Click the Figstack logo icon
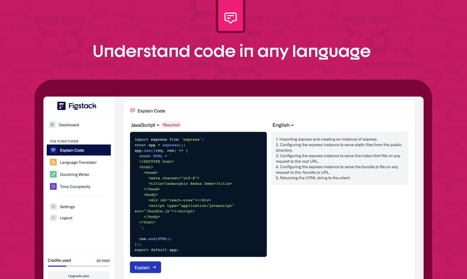Viewport: 467px width, 279px height. coord(61,106)
